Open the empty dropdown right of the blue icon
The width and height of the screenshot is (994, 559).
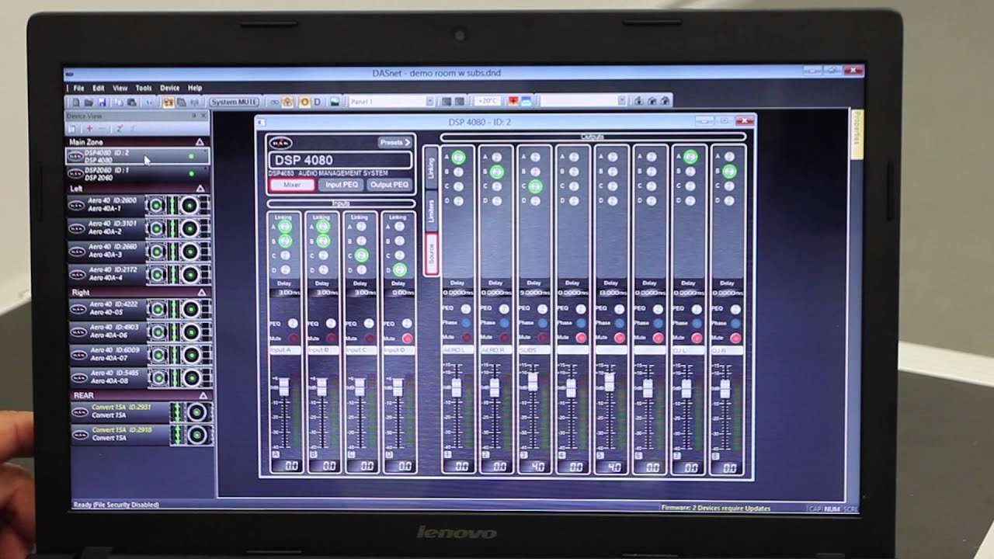pos(621,101)
